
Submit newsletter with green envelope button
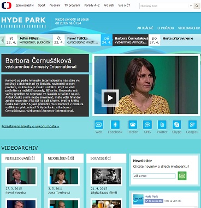coord(182,175)
